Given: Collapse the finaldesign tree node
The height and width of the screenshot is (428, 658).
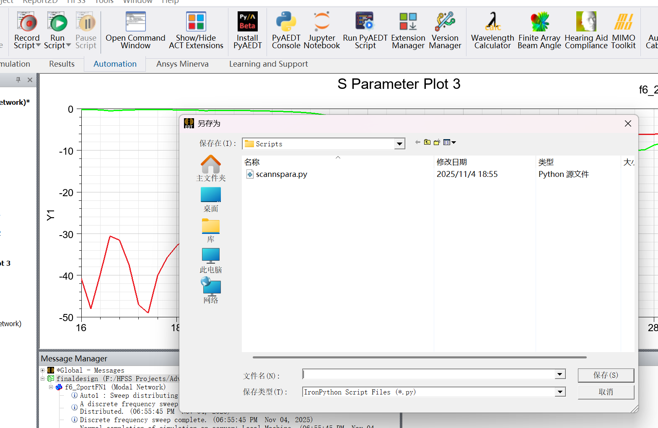Looking at the screenshot, I should [x=43, y=379].
